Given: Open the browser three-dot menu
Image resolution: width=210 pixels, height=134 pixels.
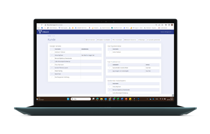Looking at the screenshot, I should tap(172, 25).
